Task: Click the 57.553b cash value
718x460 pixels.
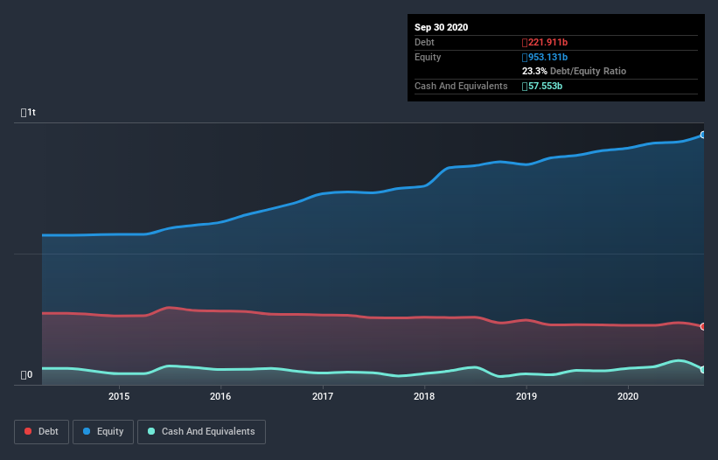Action: [x=542, y=86]
